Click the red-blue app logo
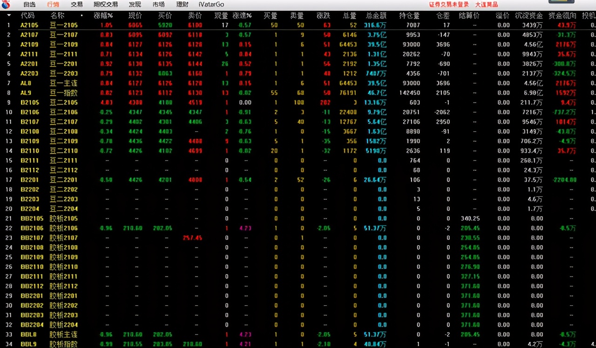This screenshot has height=348, width=596. coord(6,4)
